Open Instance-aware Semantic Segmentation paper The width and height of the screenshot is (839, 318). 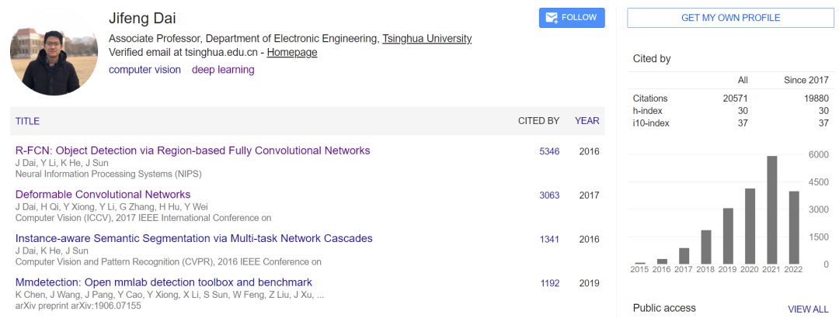(x=193, y=238)
